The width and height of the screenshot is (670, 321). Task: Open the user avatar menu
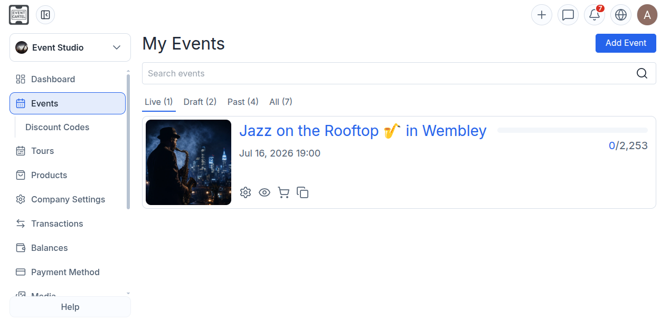coord(647,15)
